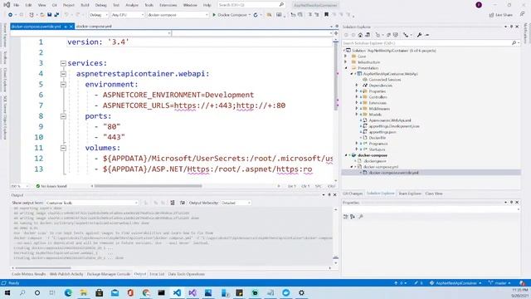Open the Debug menu
The image size is (531, 299).
tap(100, 5)
